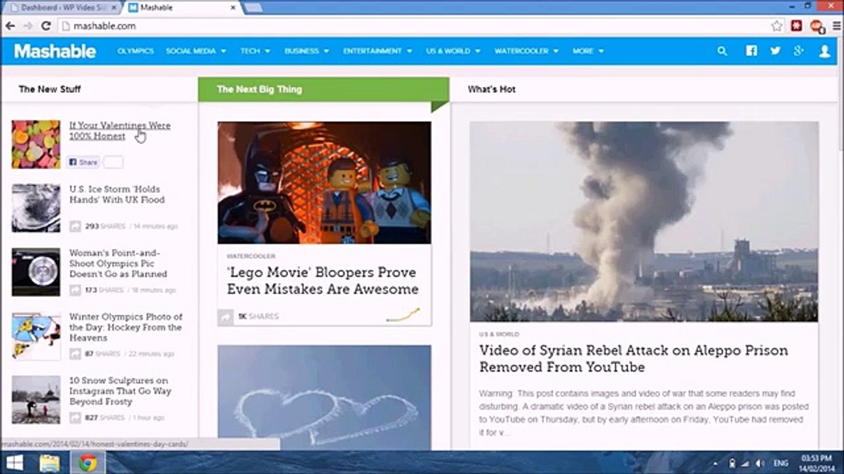Viewport: 844px width, 474px height.
Task: Click US & World label above Syrian headline
Action: coord(499,334)
